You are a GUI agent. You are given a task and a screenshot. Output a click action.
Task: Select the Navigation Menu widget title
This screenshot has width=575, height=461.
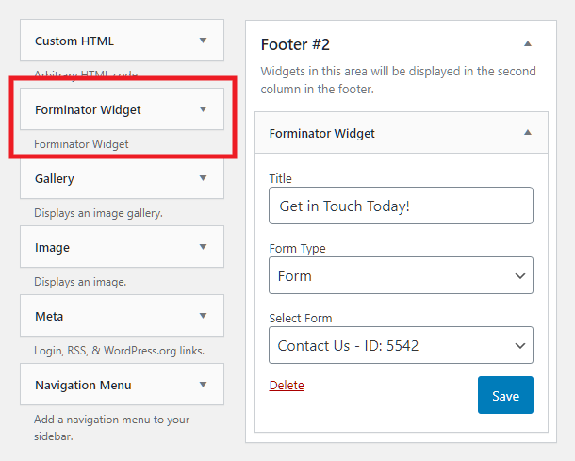(83, 385)
